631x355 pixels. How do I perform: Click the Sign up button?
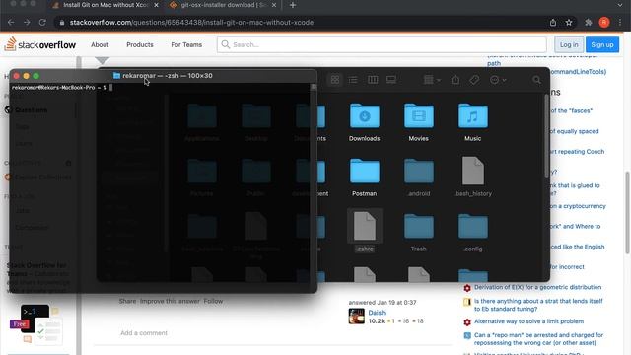coord(602,44)
